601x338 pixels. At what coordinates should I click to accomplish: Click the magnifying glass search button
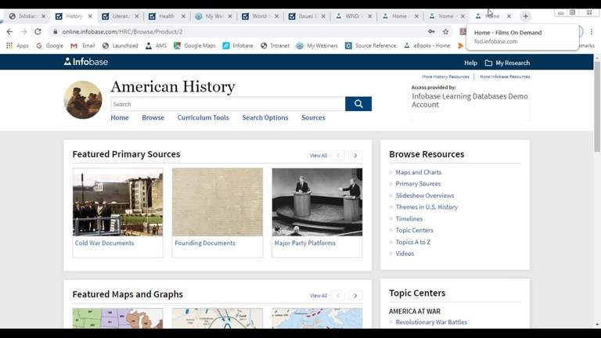click(358, 104)
